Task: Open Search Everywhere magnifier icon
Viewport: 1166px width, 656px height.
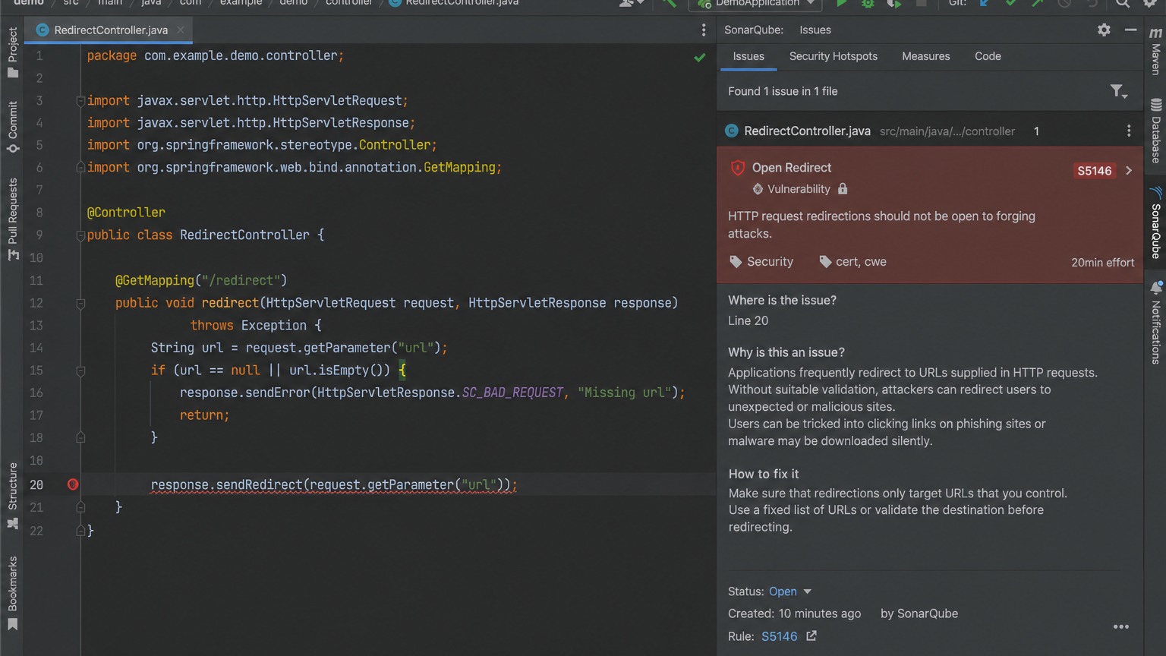Action: [x=1123, y=3]
